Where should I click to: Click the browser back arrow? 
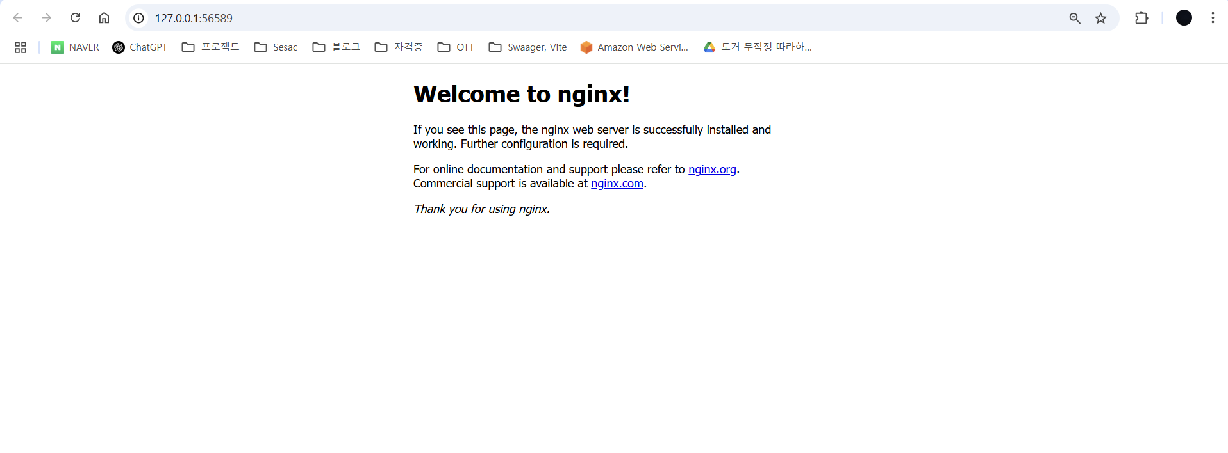click(x=18, y=18)
